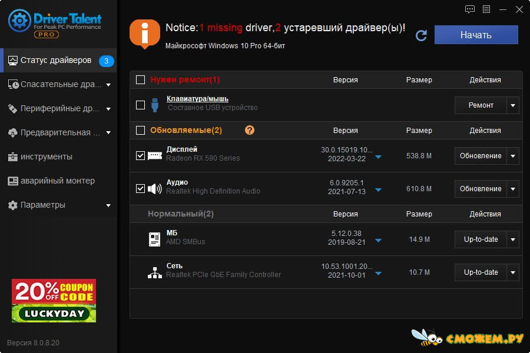Click the orange notice info icon
The height and width of the screenshot is (353, 530).
[x=145, y=34]
